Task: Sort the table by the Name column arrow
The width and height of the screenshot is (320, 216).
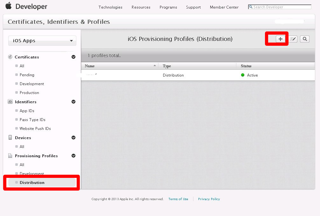Action: pyautogui.click(x=155, y=65)
